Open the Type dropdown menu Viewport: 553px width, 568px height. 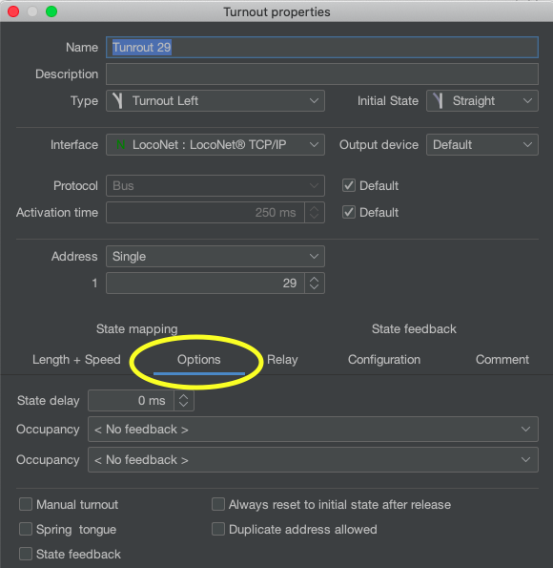pyautogui.click(x=215, y=100)
